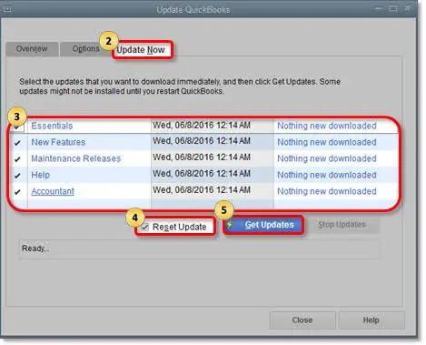The image size is (426, 345).
Task: Uncheck the New Features update
Action: coord(17,143)
